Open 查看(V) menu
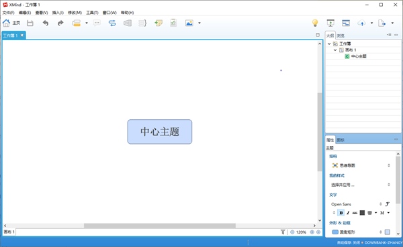Viewport: 403px width, 247px height. pyautogui.click(x=42, y=13)
